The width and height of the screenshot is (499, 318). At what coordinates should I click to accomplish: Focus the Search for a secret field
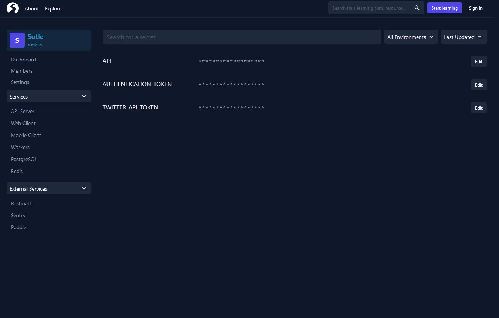tap(242, 37)
